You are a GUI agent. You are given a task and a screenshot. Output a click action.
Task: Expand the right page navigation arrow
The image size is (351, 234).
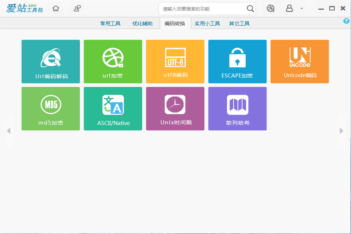[x=342, y=131]
